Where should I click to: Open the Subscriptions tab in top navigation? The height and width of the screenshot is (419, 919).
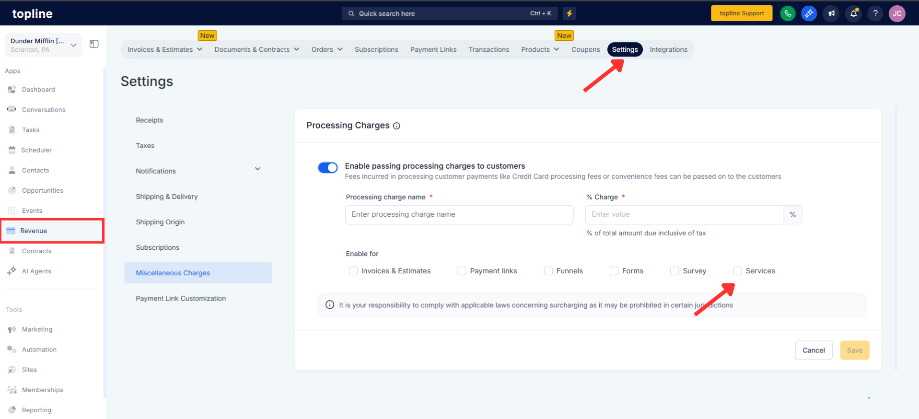pos(376,49)
